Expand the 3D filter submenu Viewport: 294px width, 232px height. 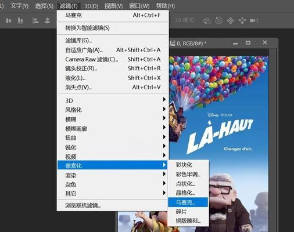113,100
